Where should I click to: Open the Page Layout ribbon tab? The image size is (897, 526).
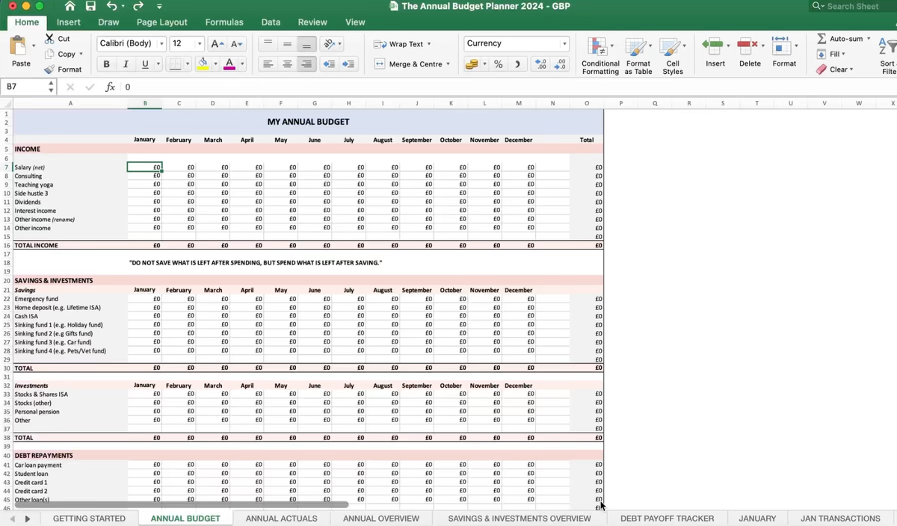coord(162,22)
